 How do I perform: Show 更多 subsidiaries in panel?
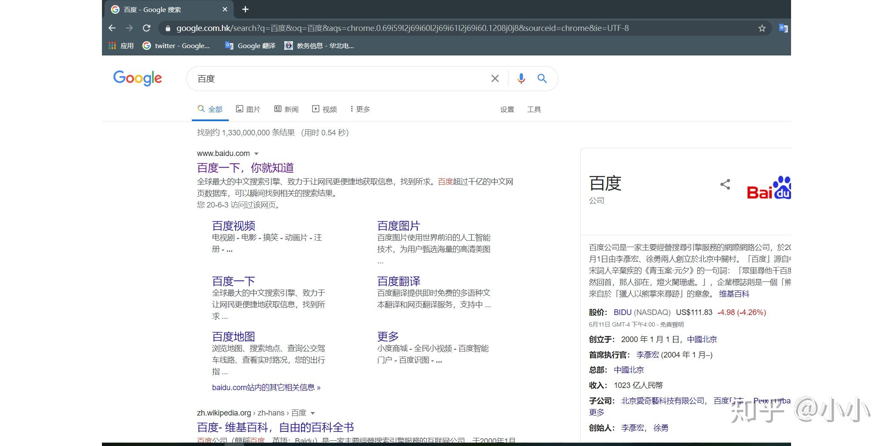pos(597,412)
